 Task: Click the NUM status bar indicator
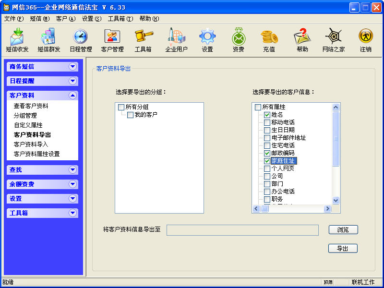pos(328,282)
